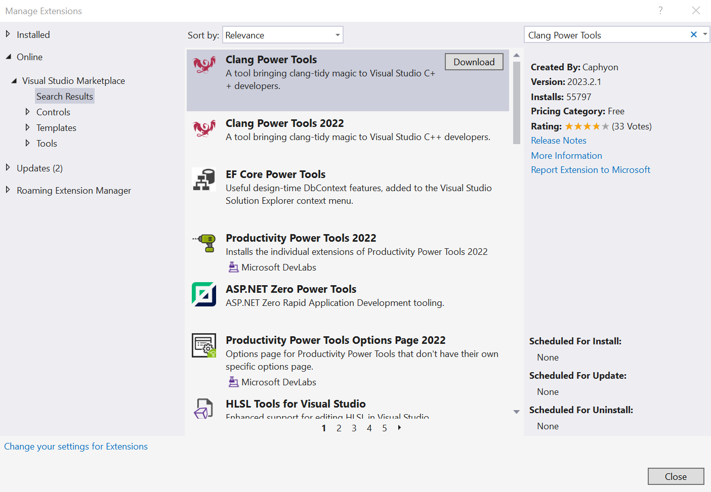Image resolution: width=711 pixels, height=492 pixels.
Task: Collapse the Visual Studio Marketplace node
Action: coord(14,80)
